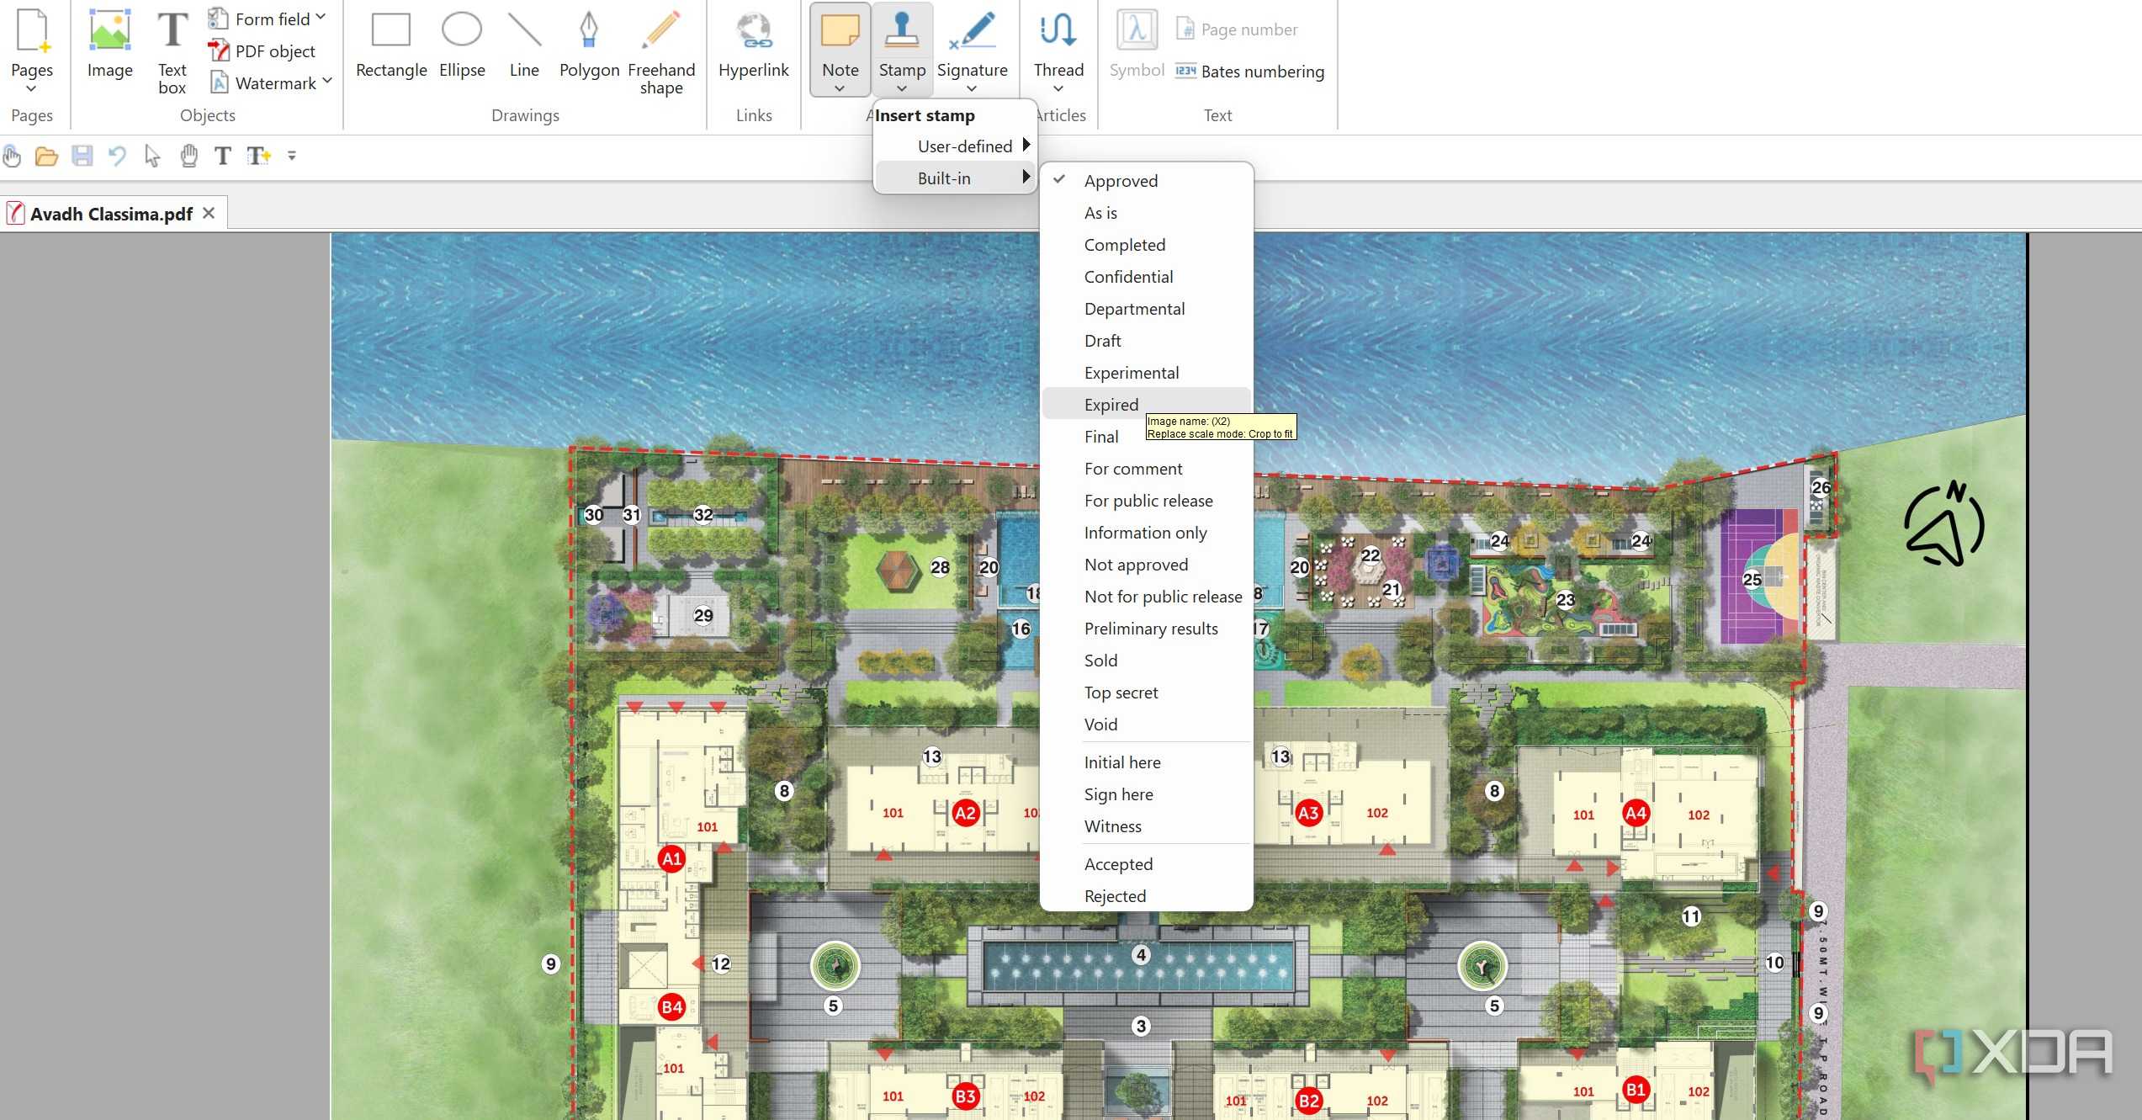This screenshot has height=1120, width=2142.
Task: Choose the Freehand shape tool
Action: click(661, 52)
